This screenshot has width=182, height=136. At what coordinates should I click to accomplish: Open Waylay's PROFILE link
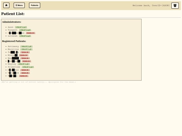(x=24, y=64)
